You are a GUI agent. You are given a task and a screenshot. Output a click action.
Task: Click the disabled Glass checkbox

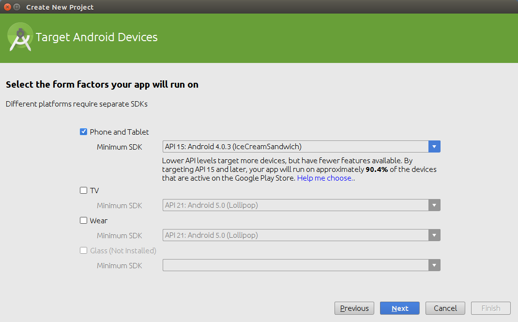[x=83, y=250]
